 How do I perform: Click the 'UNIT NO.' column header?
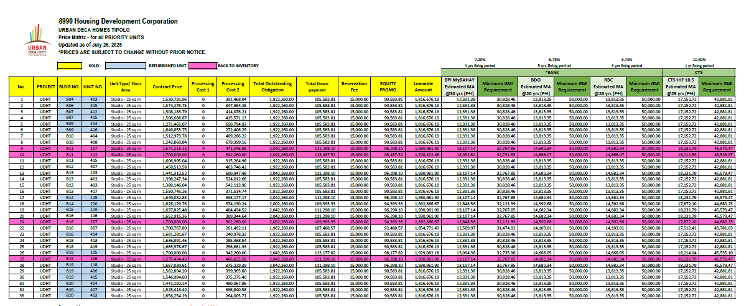tap(93, 86)
